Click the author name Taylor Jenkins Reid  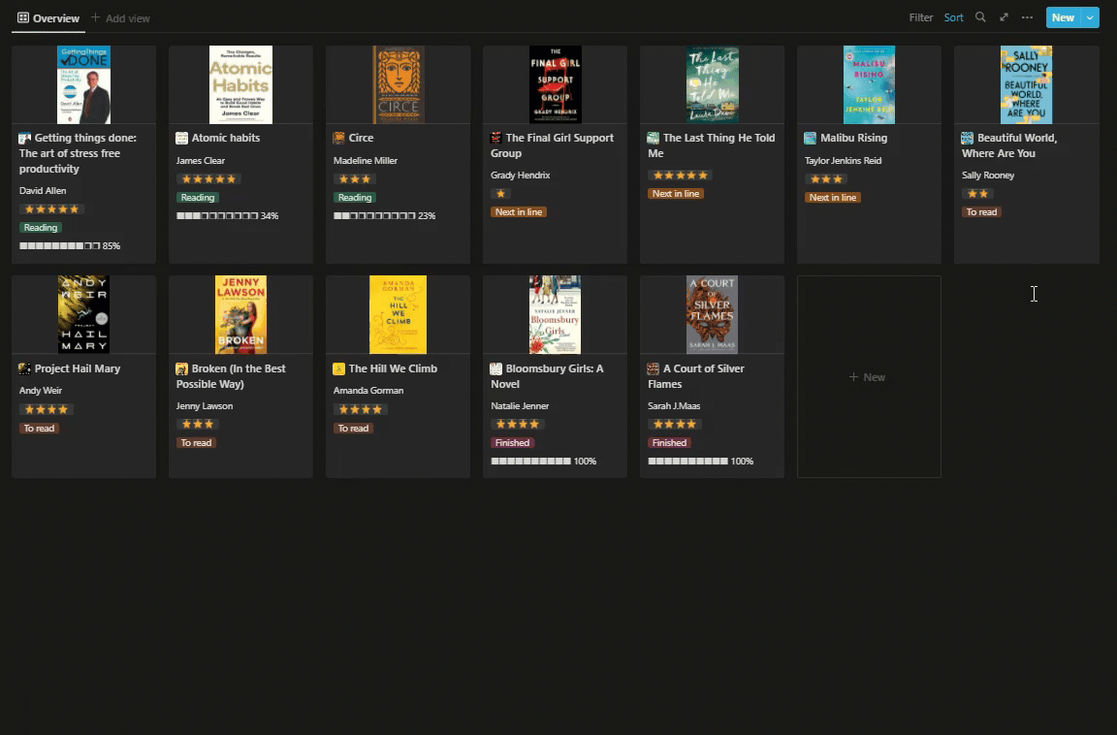[x=843, y=160]
